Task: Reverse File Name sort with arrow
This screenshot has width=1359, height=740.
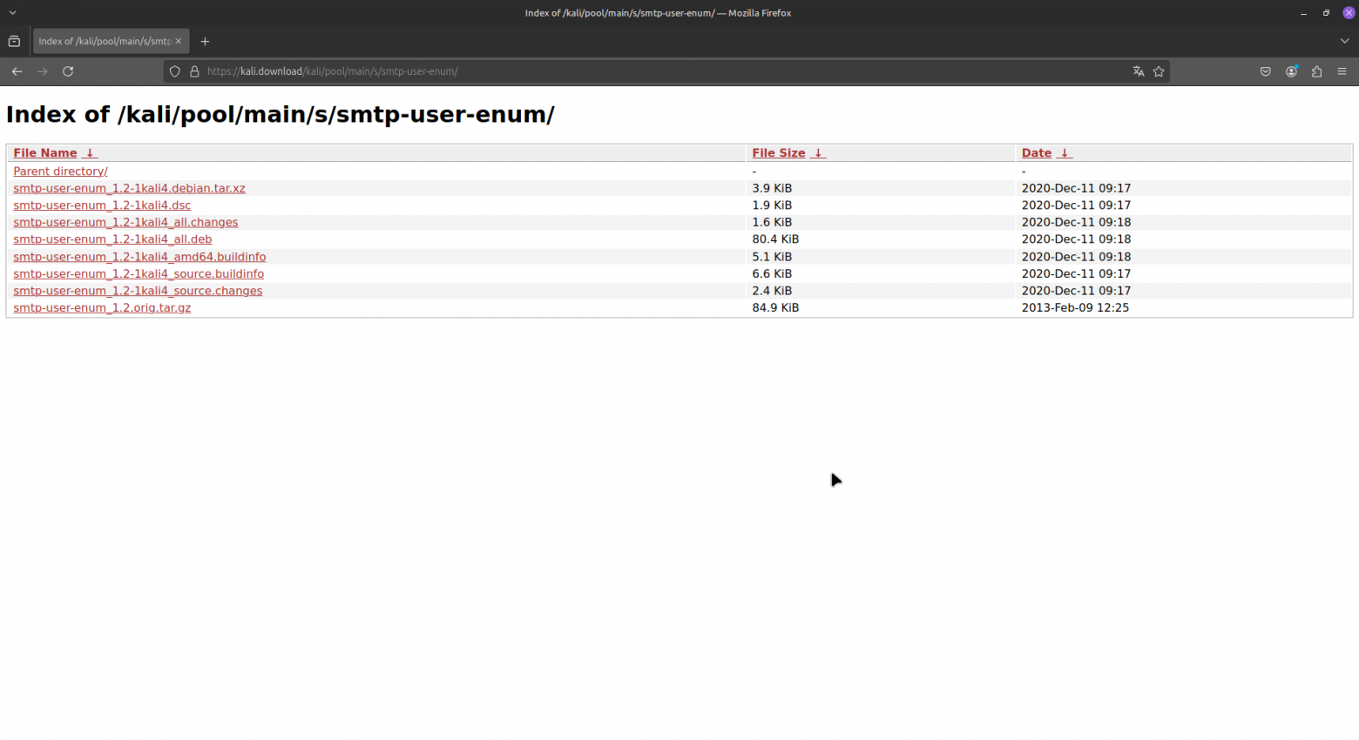Action: click(x=90, y=153)
